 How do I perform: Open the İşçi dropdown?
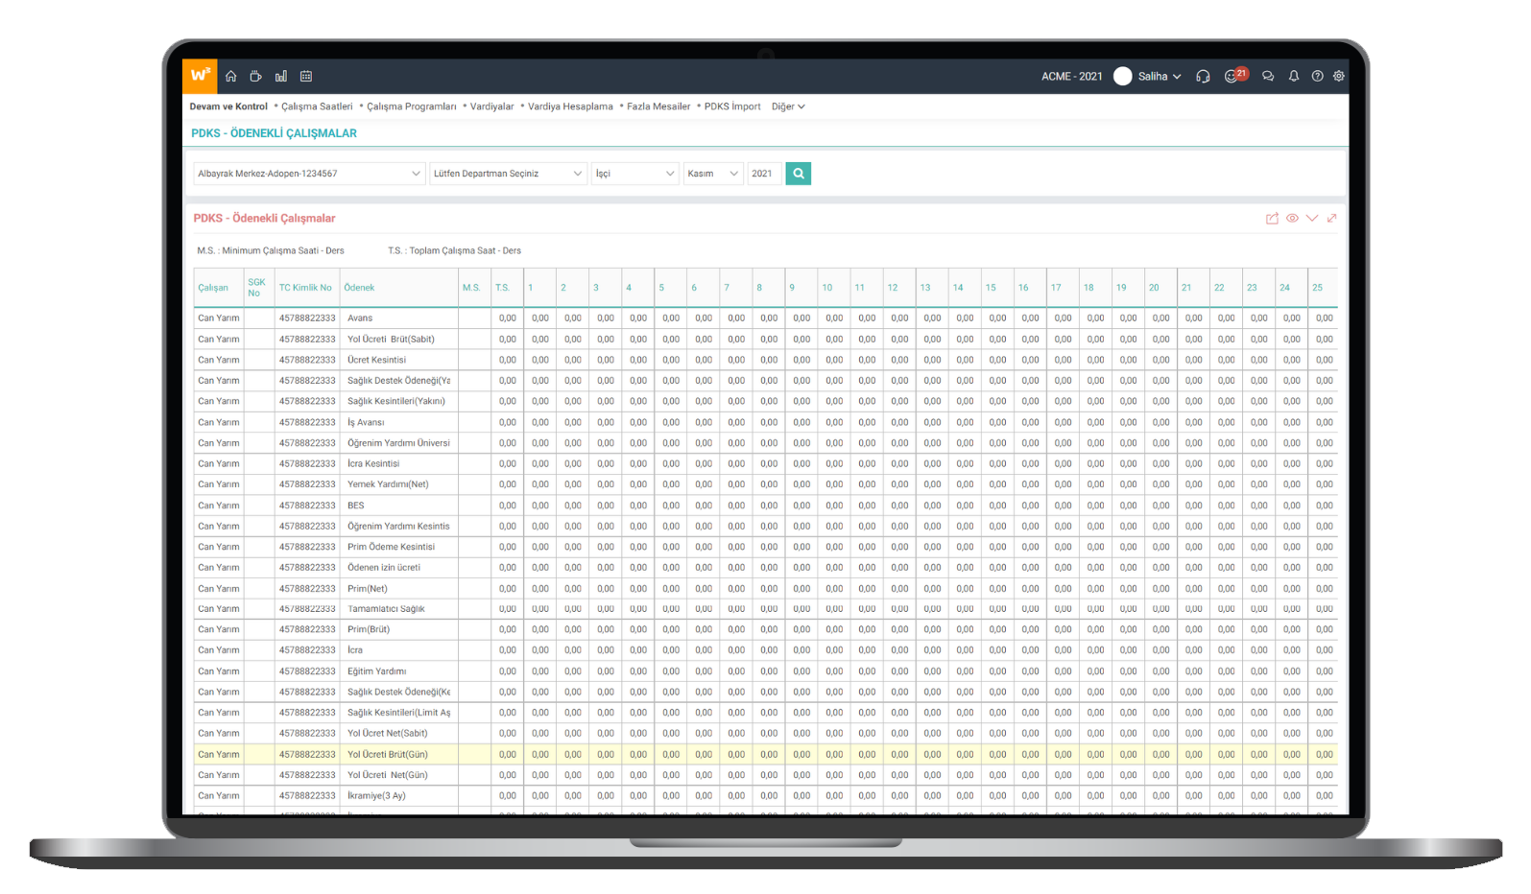634,174
